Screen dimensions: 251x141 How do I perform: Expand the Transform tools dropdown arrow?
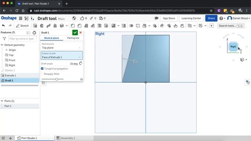tap(149, 25)
